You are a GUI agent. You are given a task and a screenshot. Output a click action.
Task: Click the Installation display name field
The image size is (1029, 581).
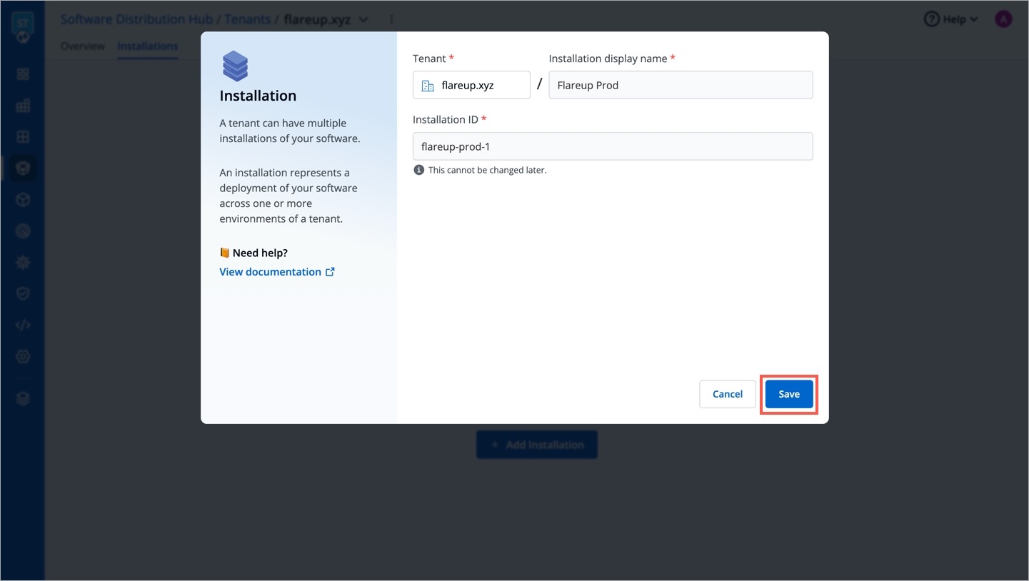pos(680,85)
